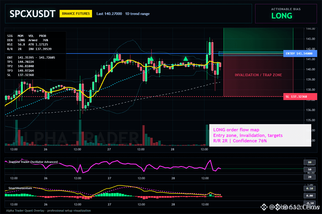Click the 143.00 price axis label
322x214 pixels.
tap(310, 39)
